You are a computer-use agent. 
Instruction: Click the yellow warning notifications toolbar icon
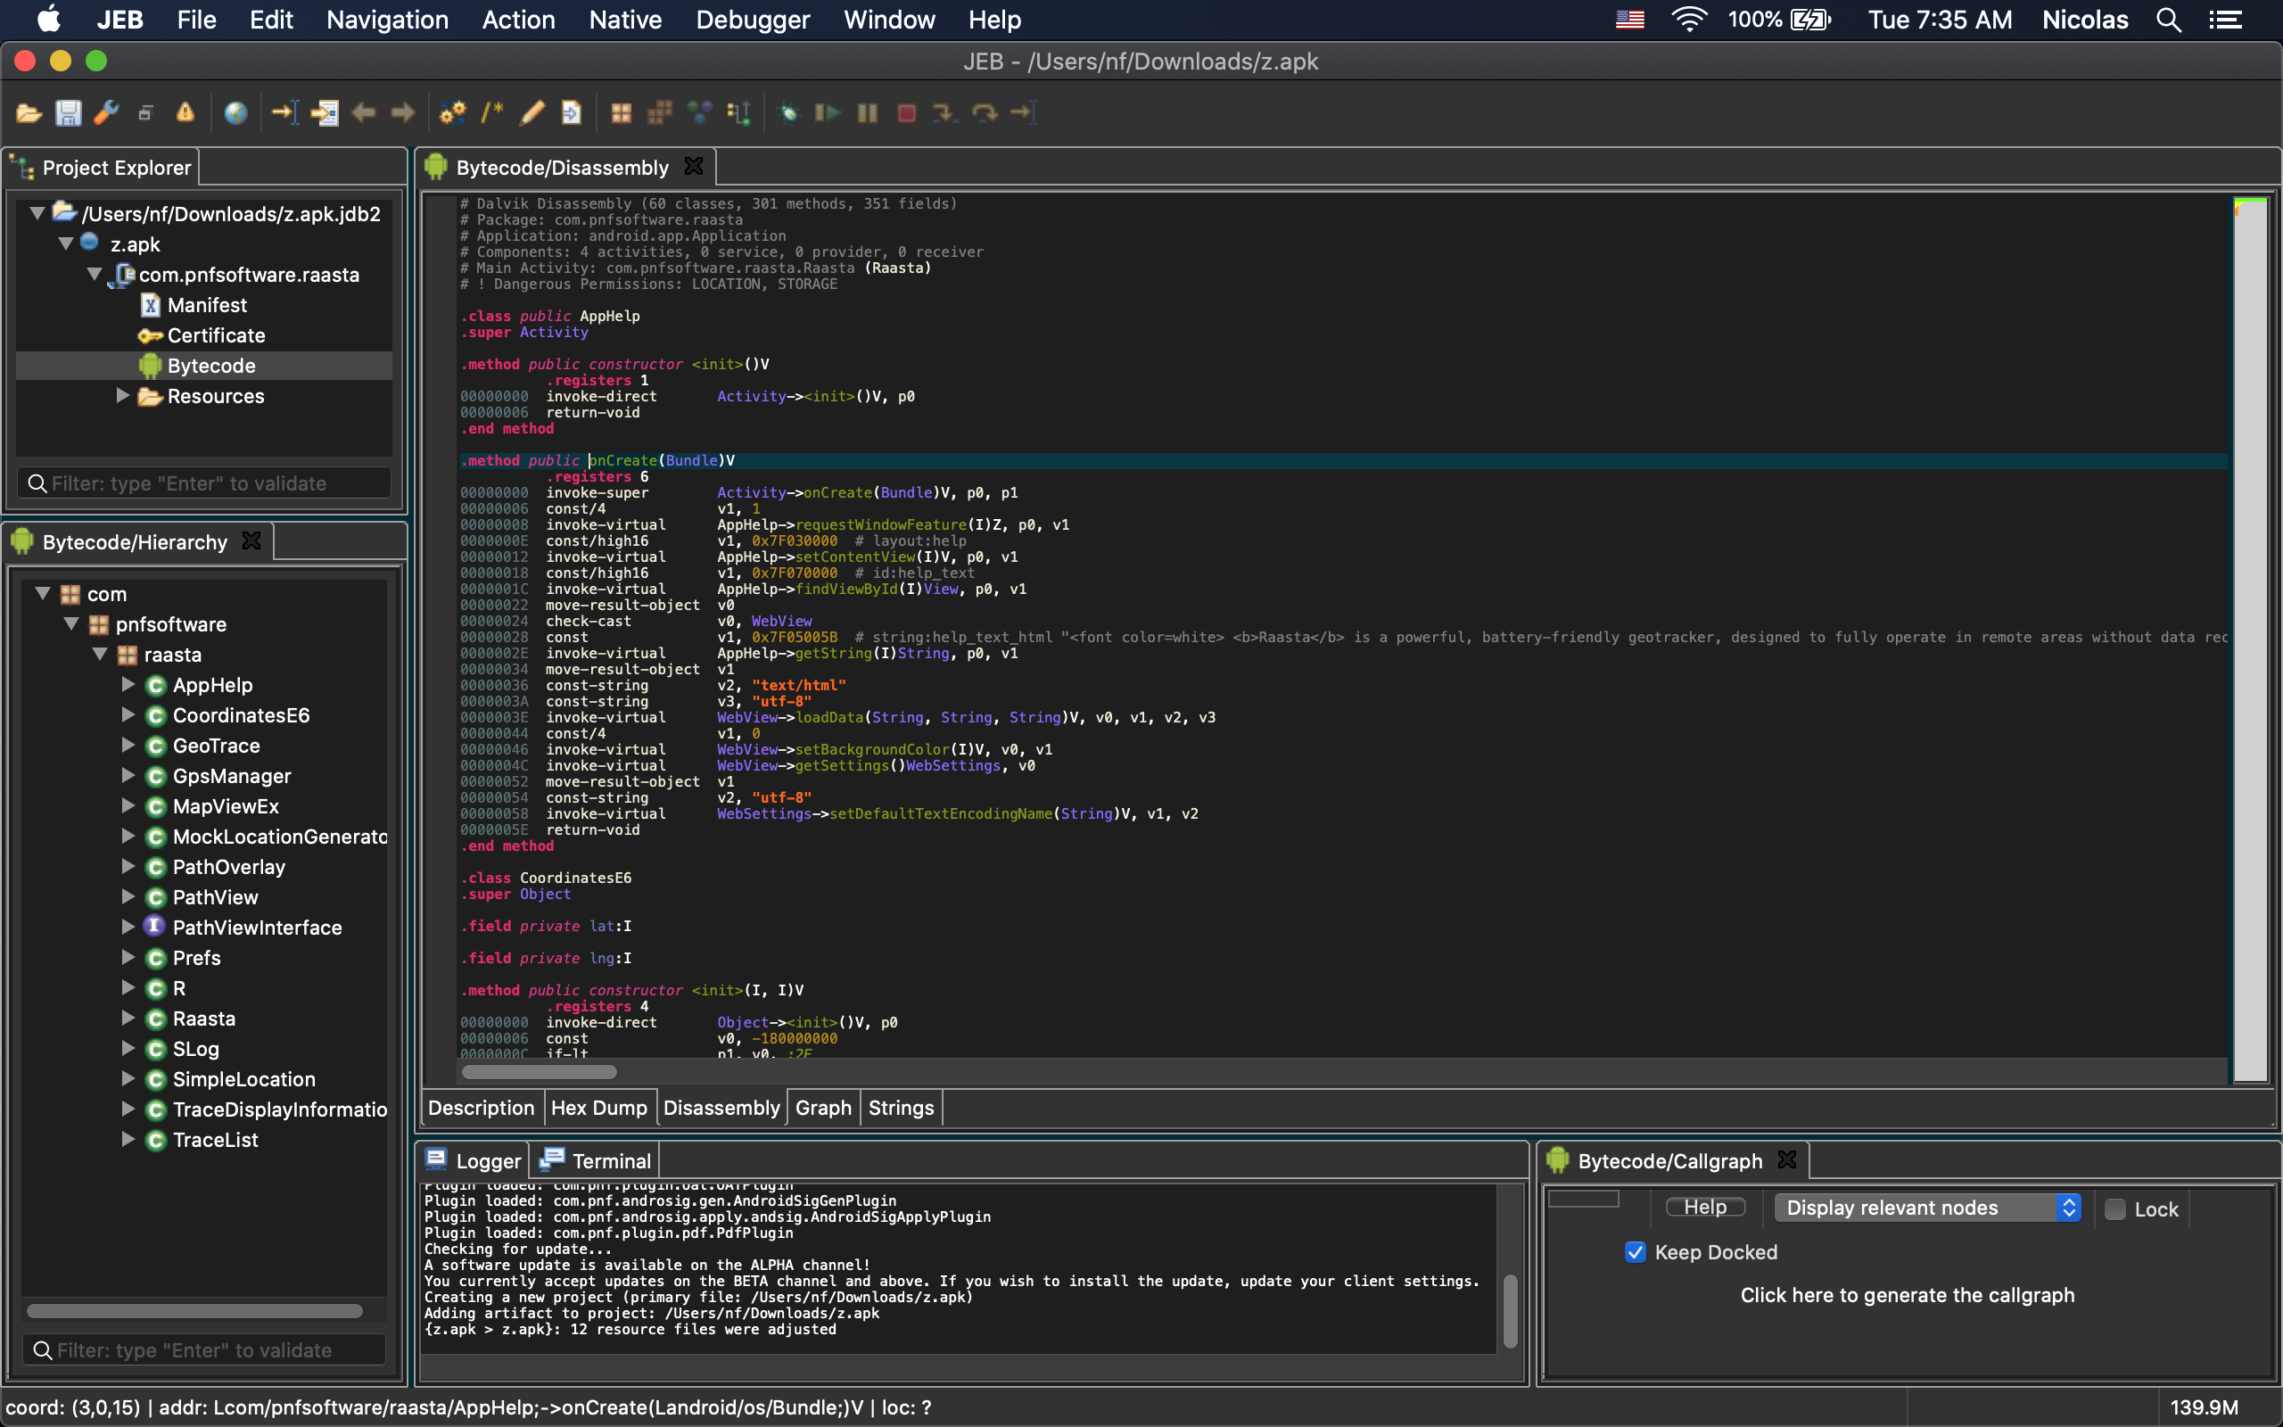pos(185,113)
